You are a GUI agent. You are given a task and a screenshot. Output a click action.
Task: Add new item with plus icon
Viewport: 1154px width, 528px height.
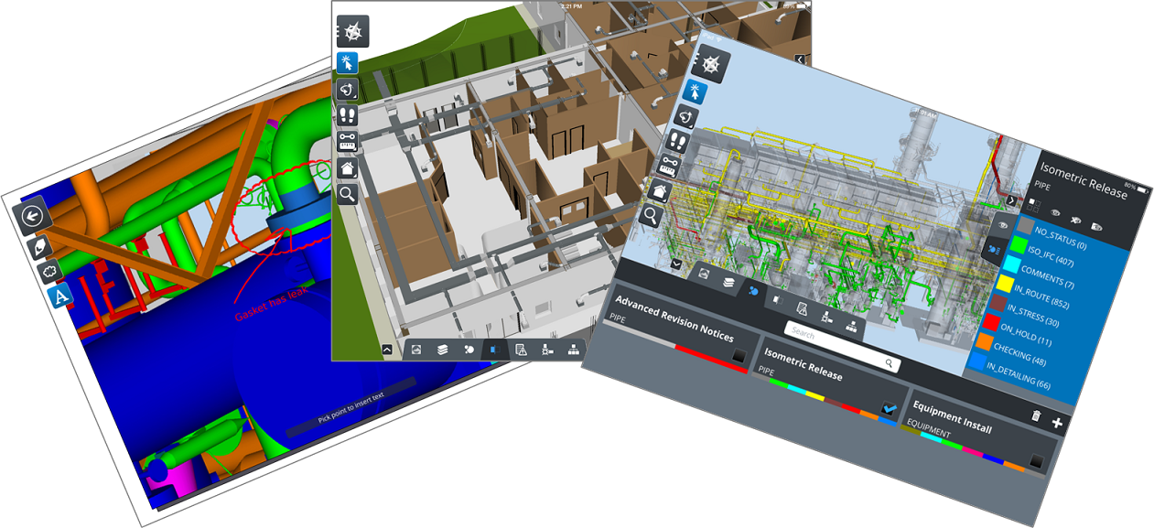click(1057, 423)
